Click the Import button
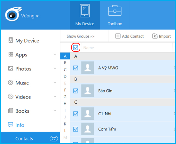 162,36
